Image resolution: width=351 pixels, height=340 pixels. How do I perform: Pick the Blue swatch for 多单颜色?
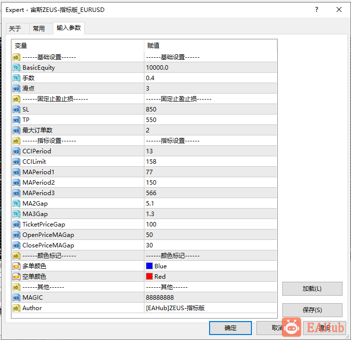149,266
